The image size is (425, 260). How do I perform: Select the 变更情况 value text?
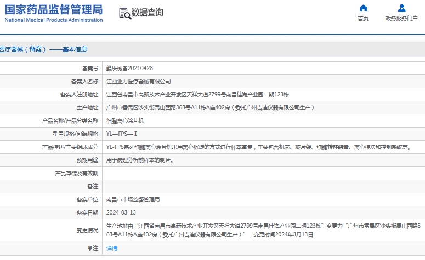click(263, 230)
